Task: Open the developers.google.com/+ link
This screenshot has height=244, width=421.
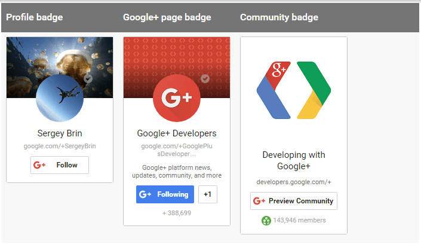Action: click(294, 181)
